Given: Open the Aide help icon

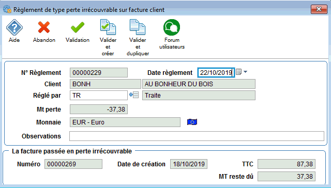Looking at the screenshot, I should tap(14, 27).
